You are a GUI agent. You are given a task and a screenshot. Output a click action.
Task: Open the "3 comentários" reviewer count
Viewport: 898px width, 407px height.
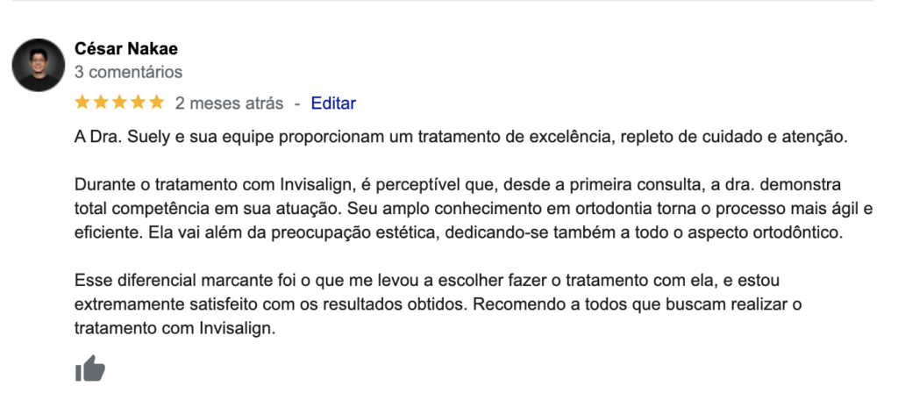tap(129, 72)
